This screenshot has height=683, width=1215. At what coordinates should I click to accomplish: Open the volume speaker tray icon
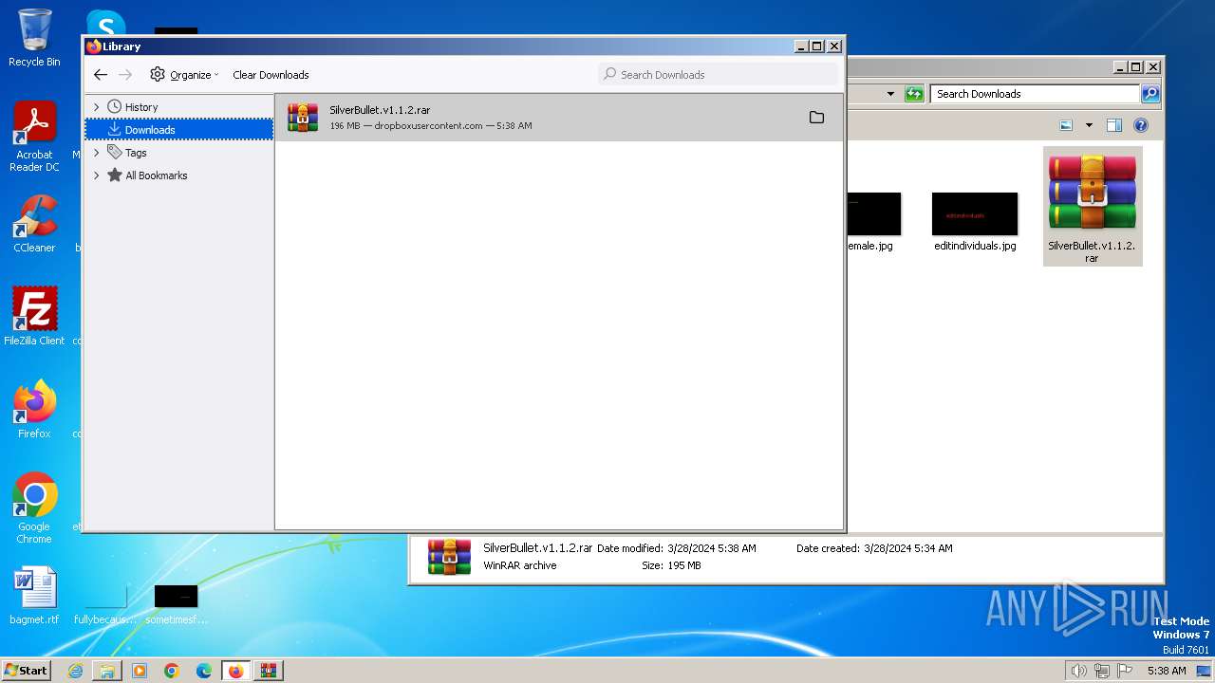1078,671
